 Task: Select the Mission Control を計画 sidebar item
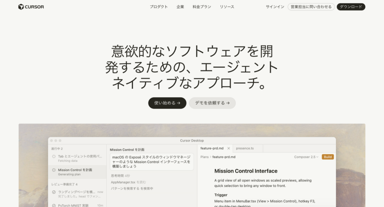point(77,172)
